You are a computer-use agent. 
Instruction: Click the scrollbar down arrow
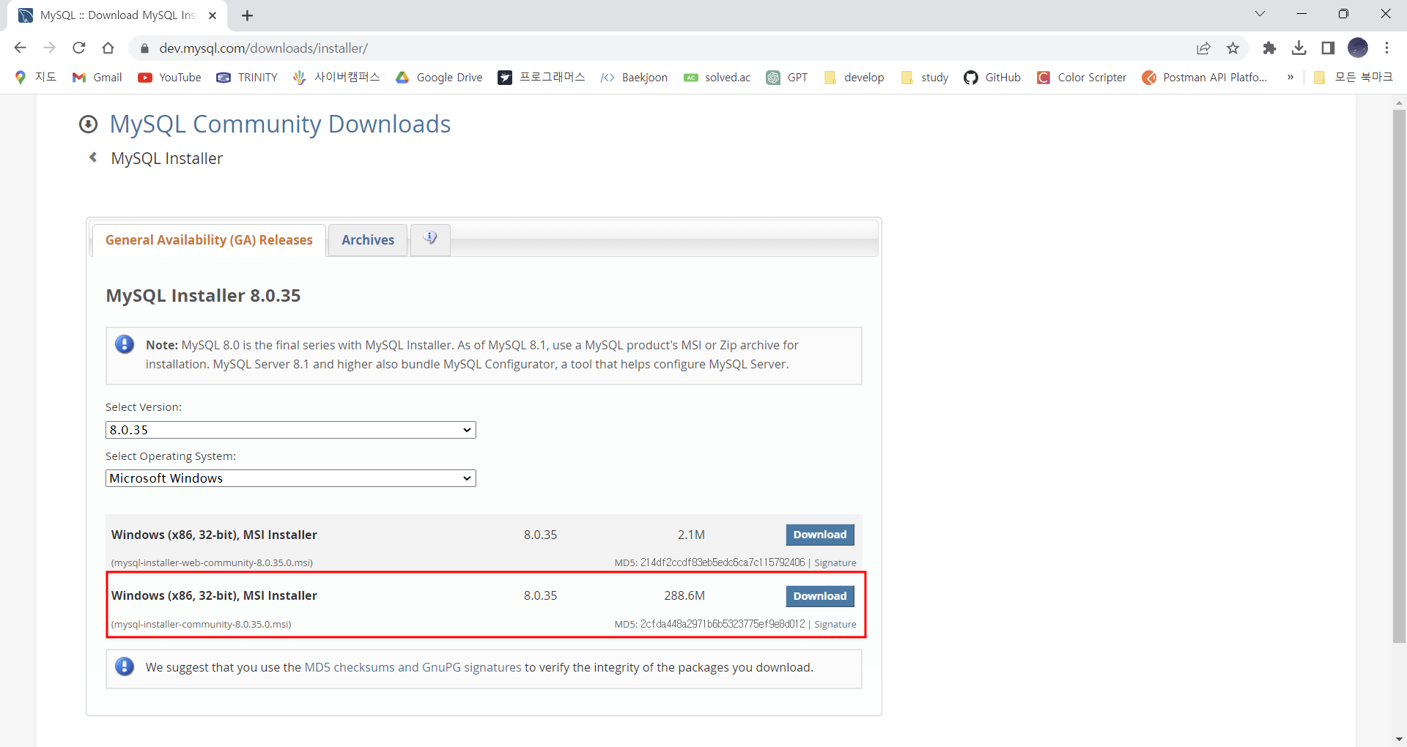(x=1399, y=739)
